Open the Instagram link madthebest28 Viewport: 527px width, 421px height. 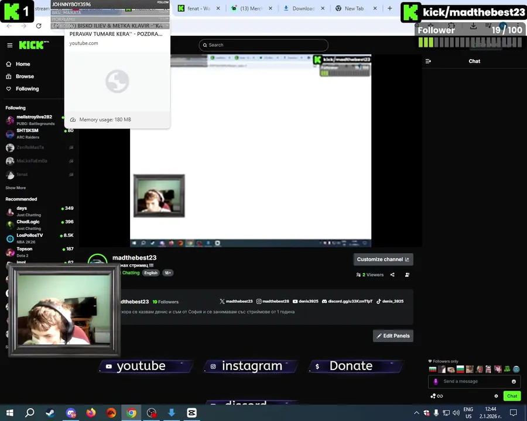pyautogui.click(x=272, y=301)
